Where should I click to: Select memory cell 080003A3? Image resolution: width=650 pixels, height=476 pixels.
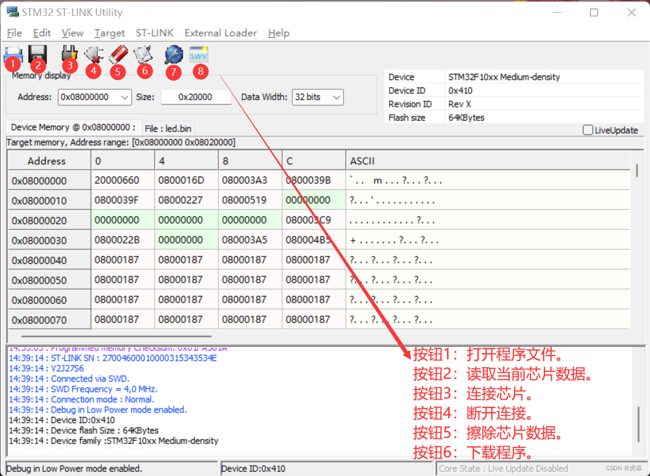point(250,180)
